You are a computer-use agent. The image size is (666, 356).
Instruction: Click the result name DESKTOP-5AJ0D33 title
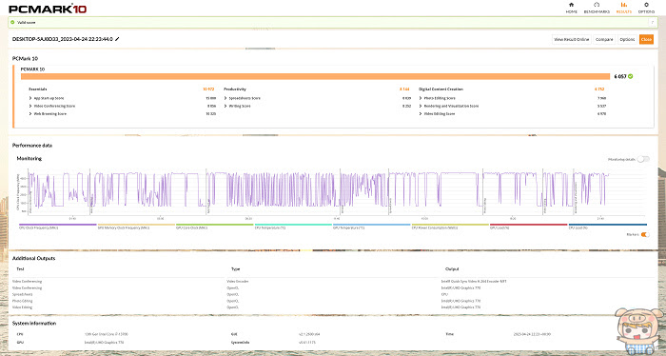click(63, 39)
